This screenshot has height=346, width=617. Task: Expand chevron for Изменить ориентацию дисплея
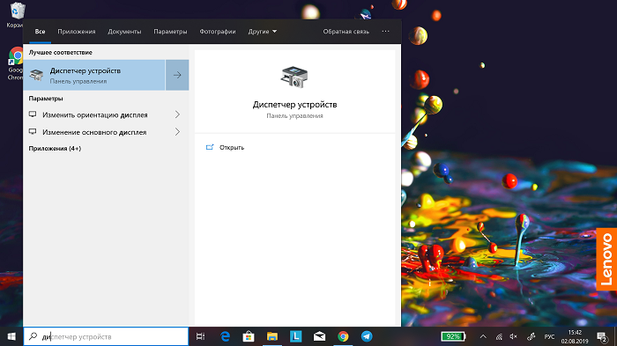(x=177, y=114)
